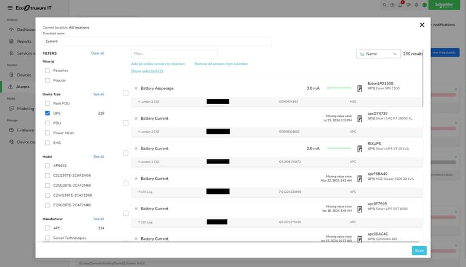This screenshot has width=466, height=267.
Task: Click the Reports sidebar icon
Action: click(x=11, y=41)
